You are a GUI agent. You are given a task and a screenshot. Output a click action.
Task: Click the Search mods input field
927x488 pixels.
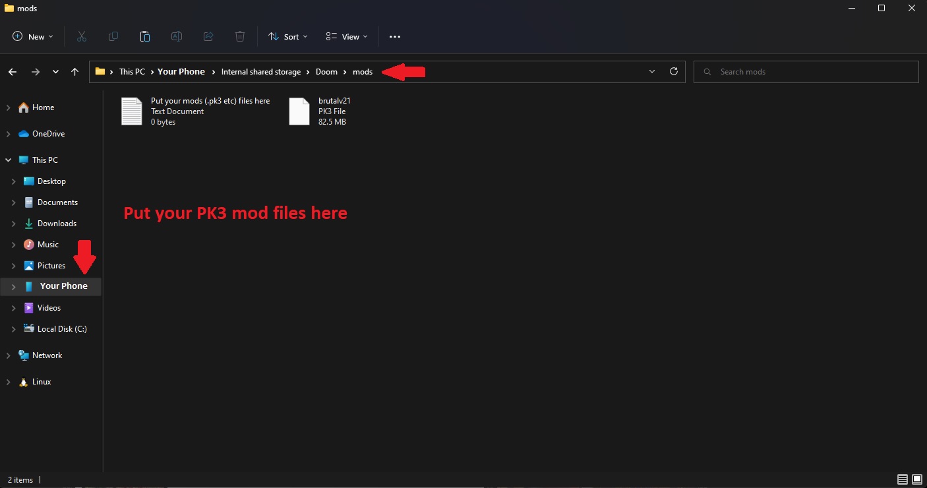(x=807, y=72)
